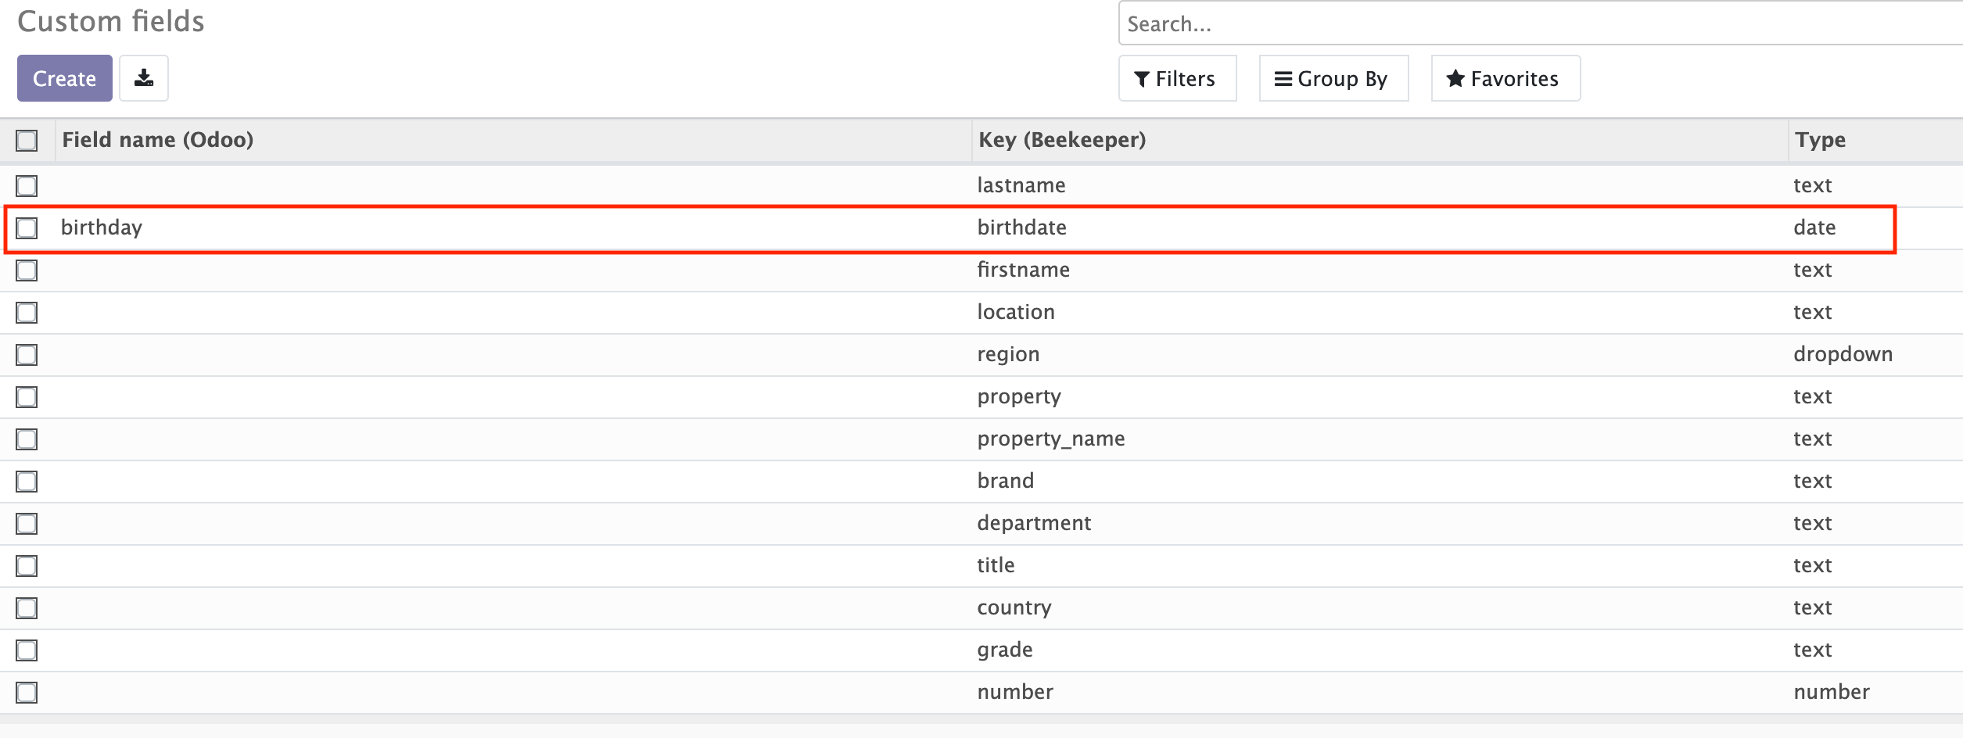This screenshot has width=1963, height=738.
Task: Check the brand row checkbox
Action: pyautogui.click(x=27, y=482)
